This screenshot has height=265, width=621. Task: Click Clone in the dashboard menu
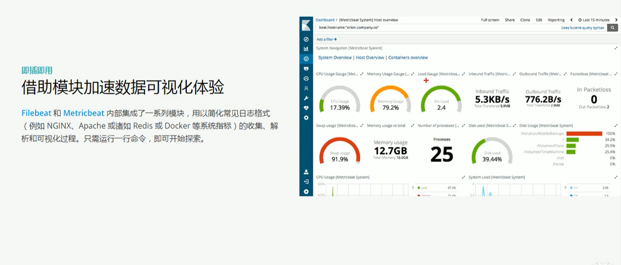click(x=525, y=20)
